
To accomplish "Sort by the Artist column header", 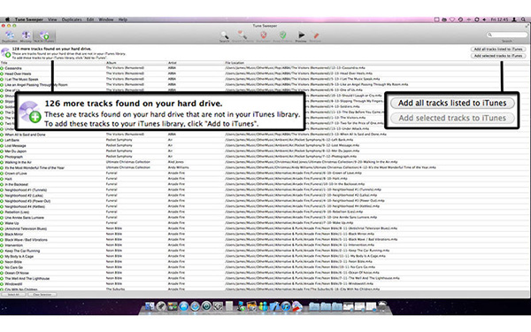I will (x=173, y=63).
